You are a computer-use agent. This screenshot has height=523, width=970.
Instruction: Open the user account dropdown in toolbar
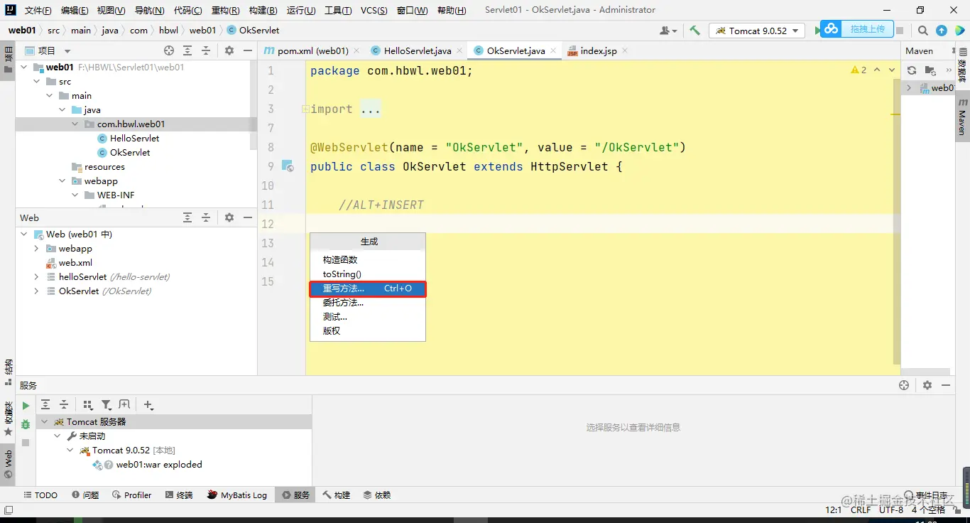668,31
